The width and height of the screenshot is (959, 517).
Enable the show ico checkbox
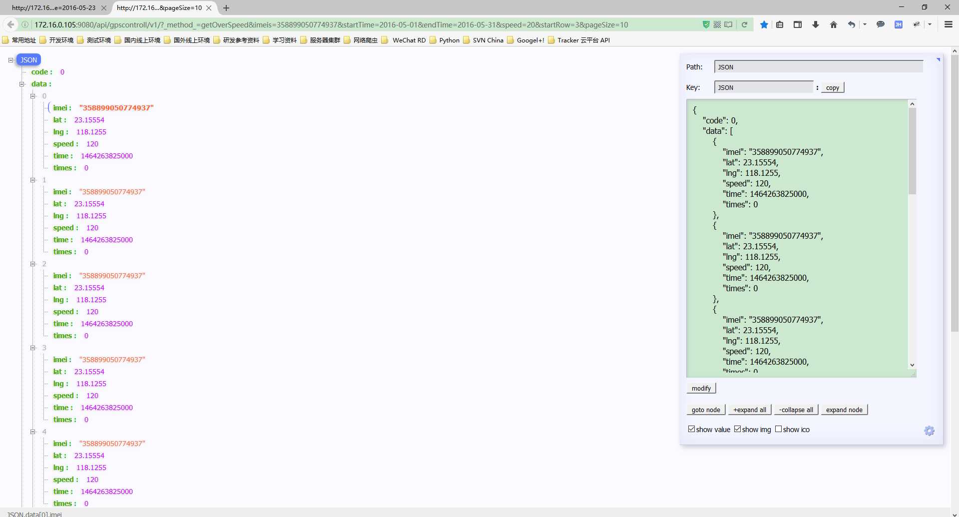click(x=779, y=429)
